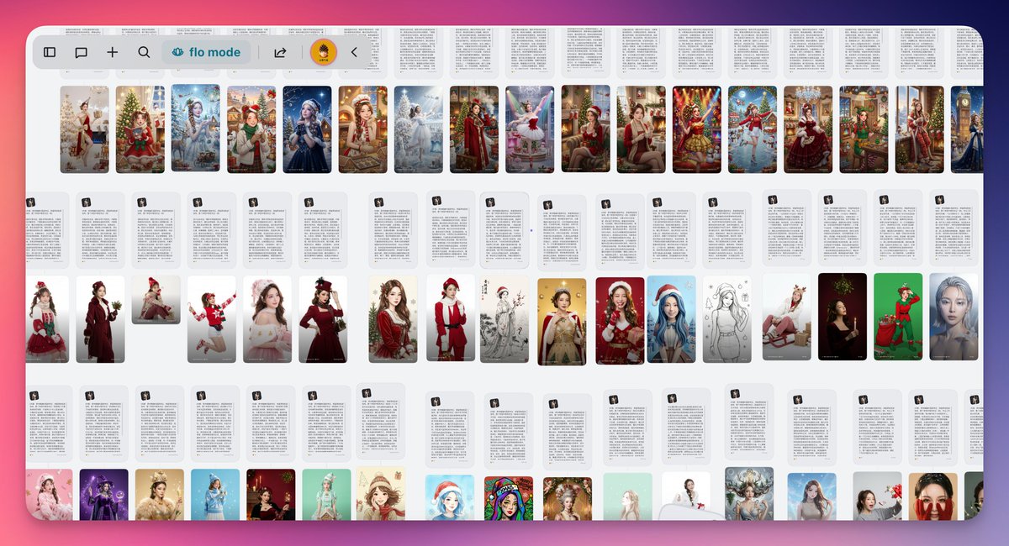Select small seated woman in red hat
This screenshot has height=546, width=1009.
[156, 300]
